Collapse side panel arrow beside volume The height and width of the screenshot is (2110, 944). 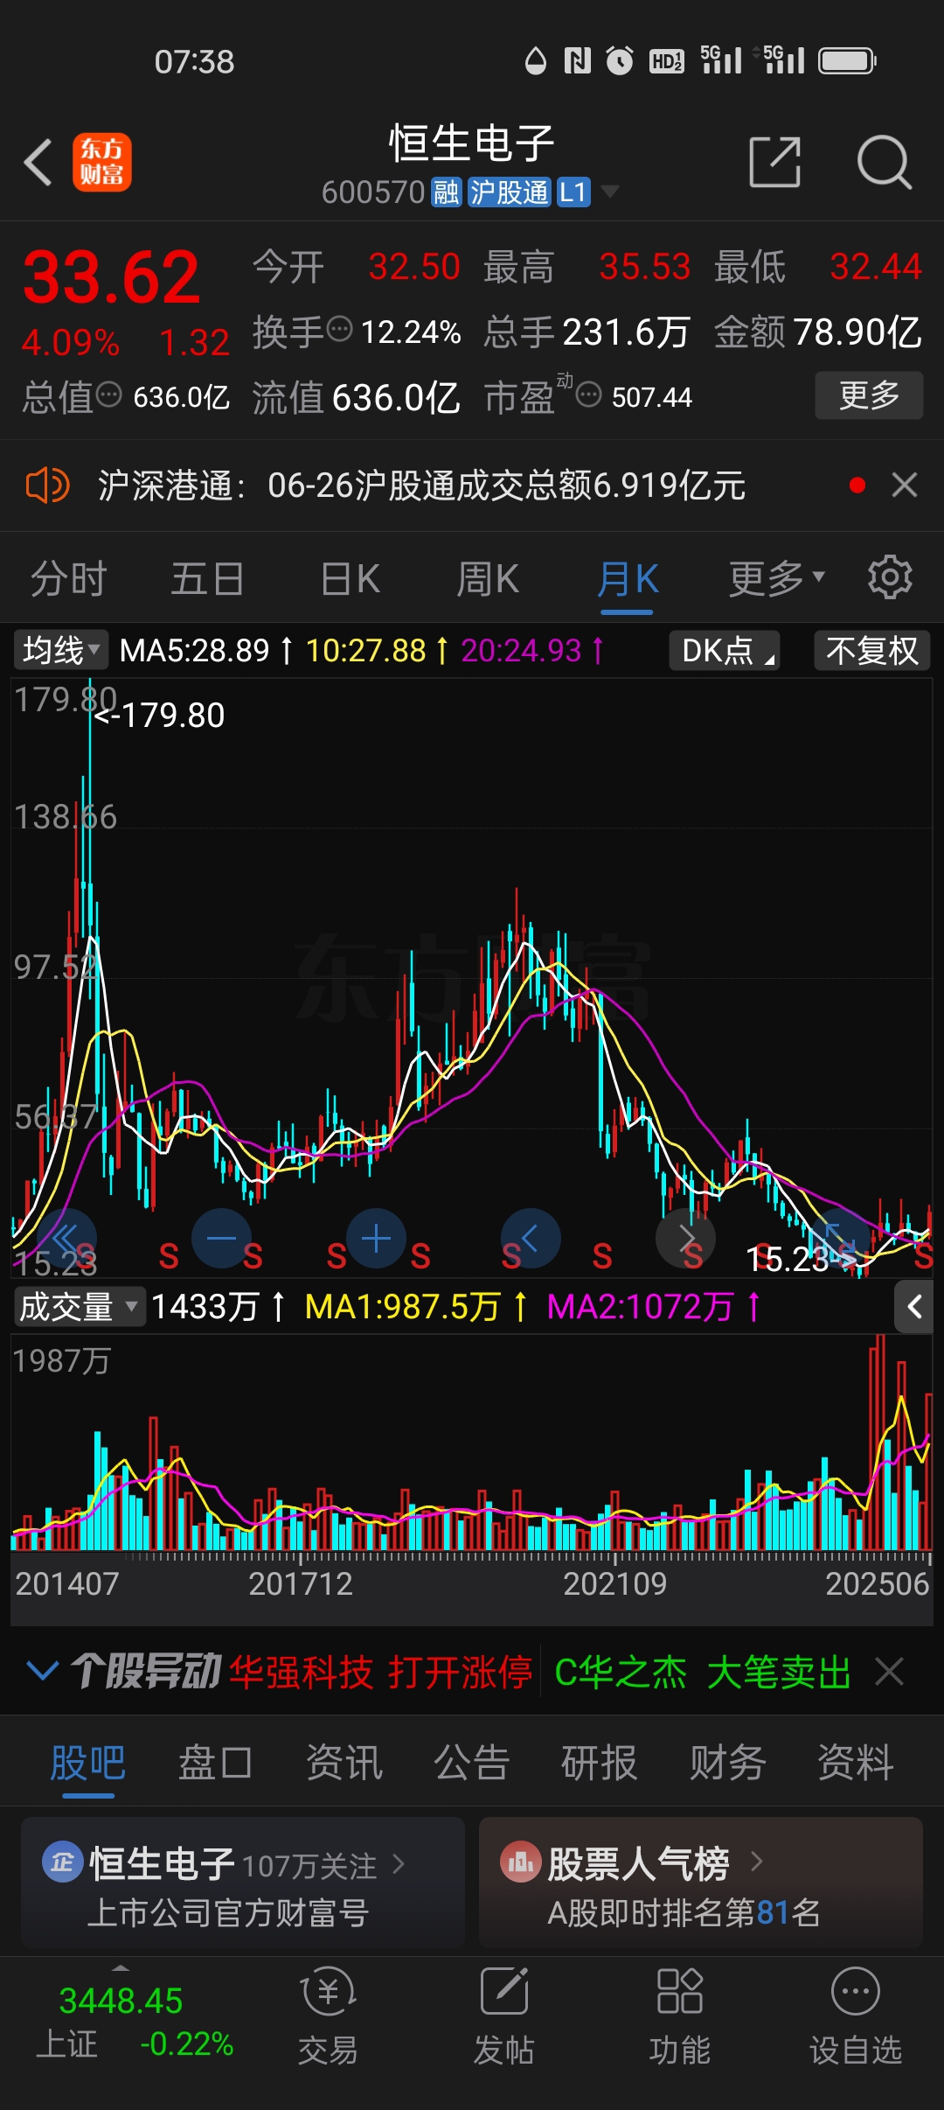(914, 1307)
